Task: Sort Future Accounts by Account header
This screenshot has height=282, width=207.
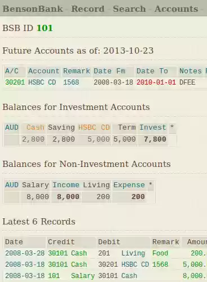Action: (43, 71)
